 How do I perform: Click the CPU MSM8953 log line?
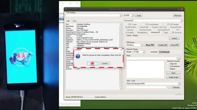pyautogui.click(x=75, y=46)
